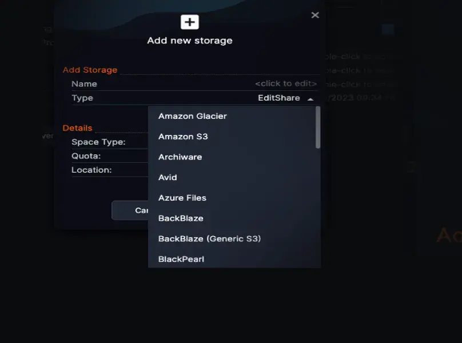Close the Add new storage dialog
The width and height of the screenshot is (462, 343).
point(315,15)
